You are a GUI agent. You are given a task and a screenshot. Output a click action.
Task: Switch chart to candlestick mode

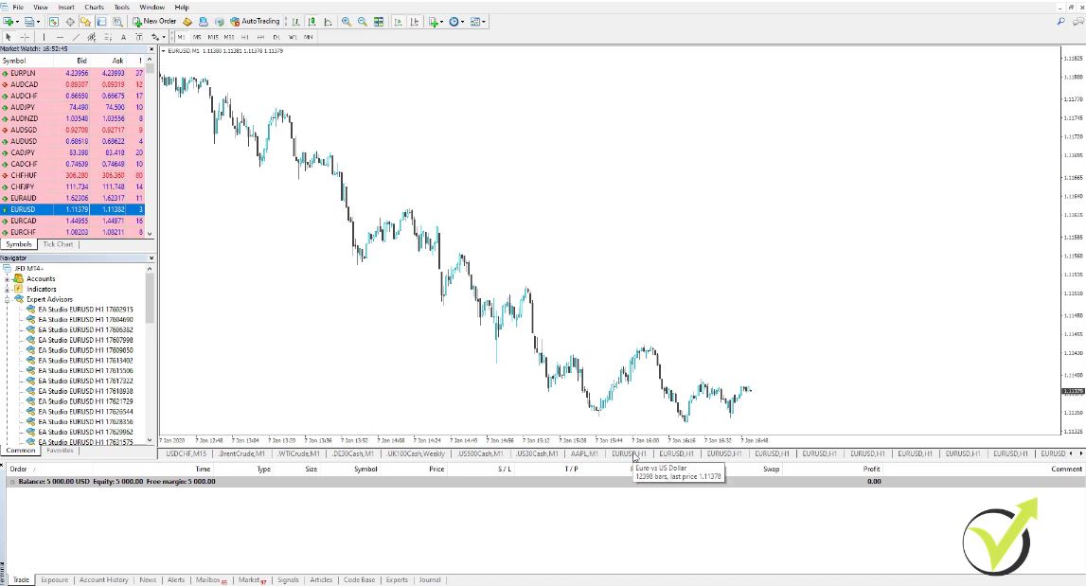point(312,21)
